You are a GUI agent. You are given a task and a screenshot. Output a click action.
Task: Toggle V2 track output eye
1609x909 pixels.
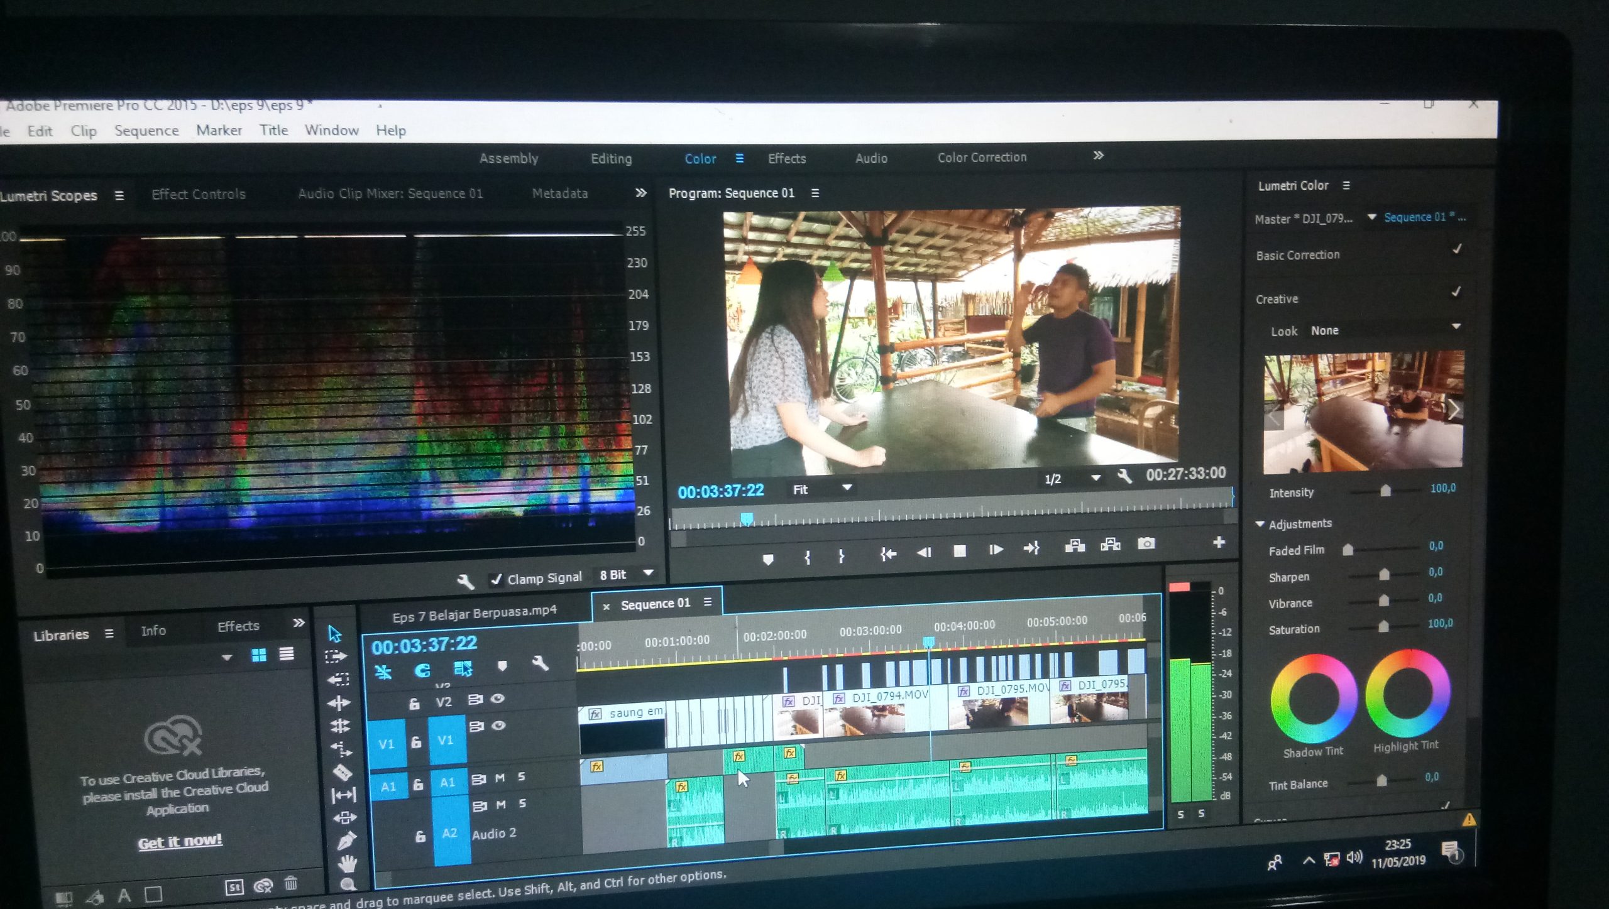pyautogui.click(x=498, y=698)
